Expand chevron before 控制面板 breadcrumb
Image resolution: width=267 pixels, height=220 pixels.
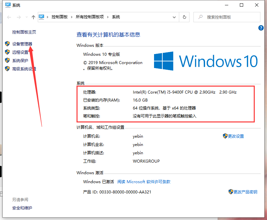point(47,17)
